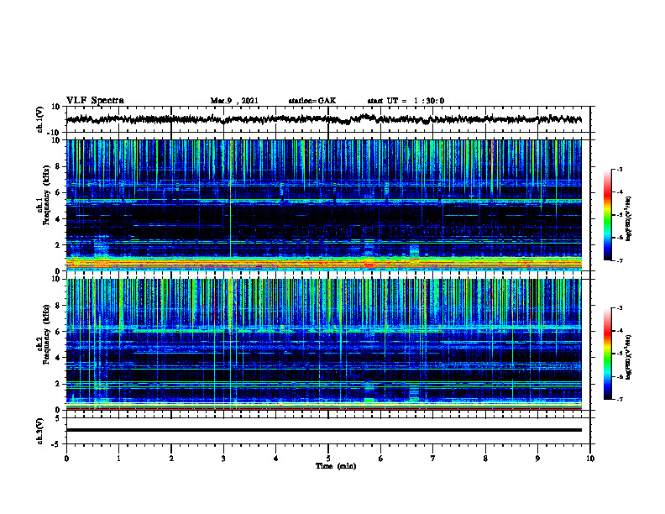Click the 'start UT = 1 :30: 0' label

tap(406, 101)
